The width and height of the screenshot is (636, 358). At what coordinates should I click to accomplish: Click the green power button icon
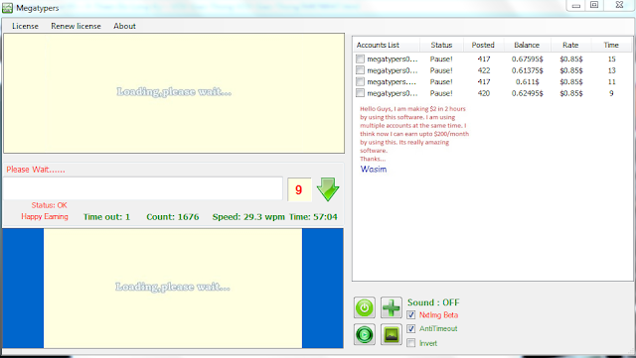coord(365,307)
